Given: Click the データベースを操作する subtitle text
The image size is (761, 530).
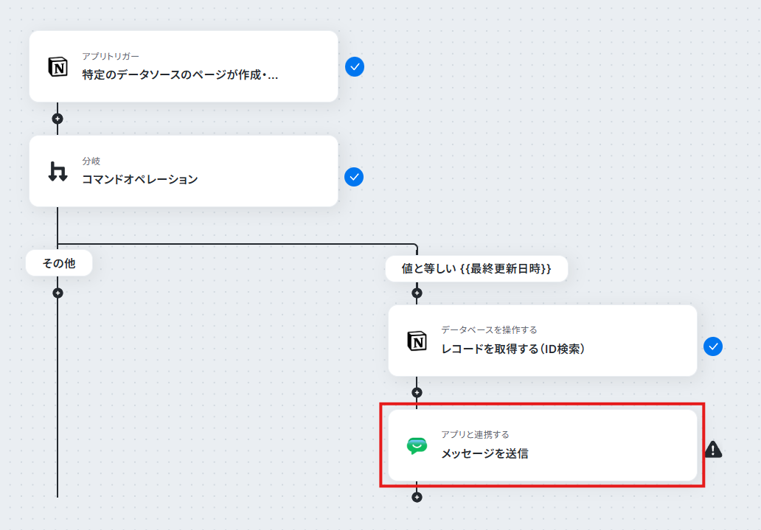Looking at the screenshot, I should point(489,330).
